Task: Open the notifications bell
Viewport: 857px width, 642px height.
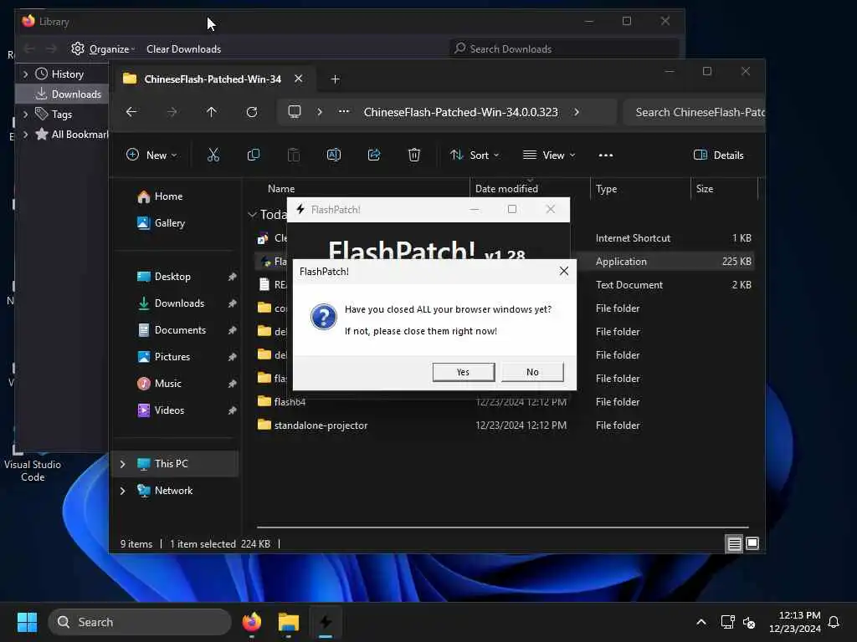Action: (834, 622)
